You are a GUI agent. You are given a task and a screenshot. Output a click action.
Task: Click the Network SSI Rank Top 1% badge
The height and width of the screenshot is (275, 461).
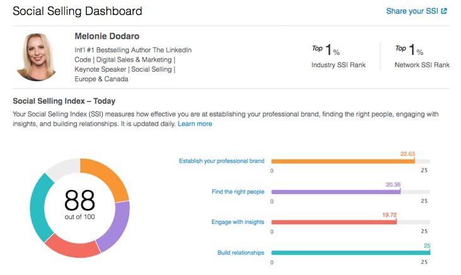[x=422, y=57]
